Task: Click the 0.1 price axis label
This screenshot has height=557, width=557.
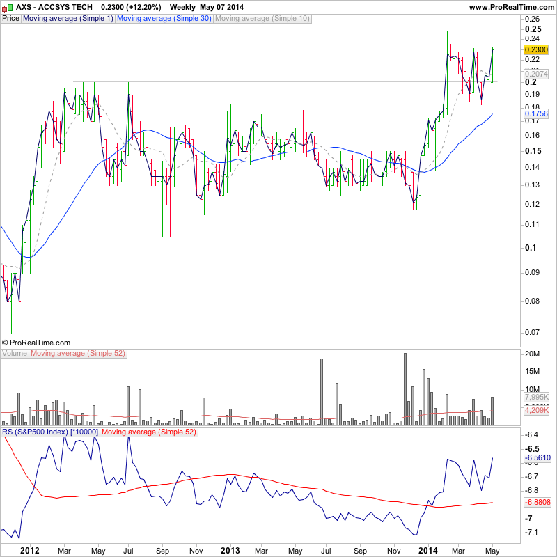Action: [531, 248]
